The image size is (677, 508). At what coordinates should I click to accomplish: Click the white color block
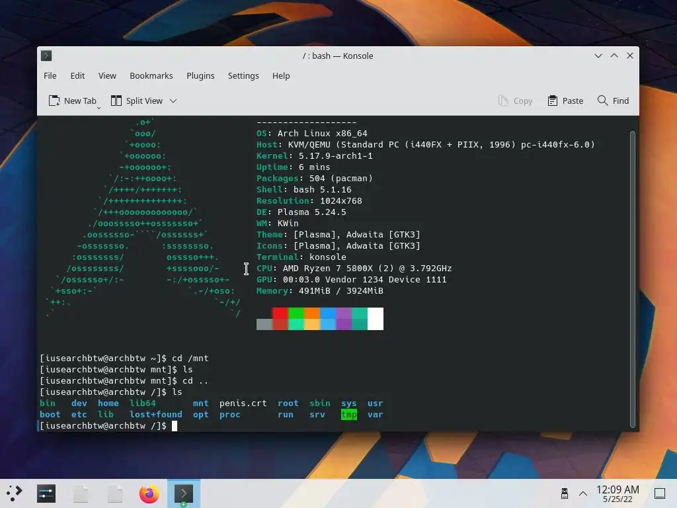[x=376, y=319]
